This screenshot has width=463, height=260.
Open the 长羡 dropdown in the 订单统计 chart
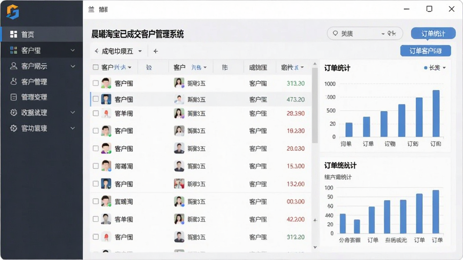tap(444, 68)
